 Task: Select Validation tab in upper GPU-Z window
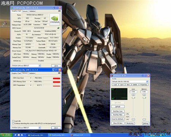pos(32,11)
